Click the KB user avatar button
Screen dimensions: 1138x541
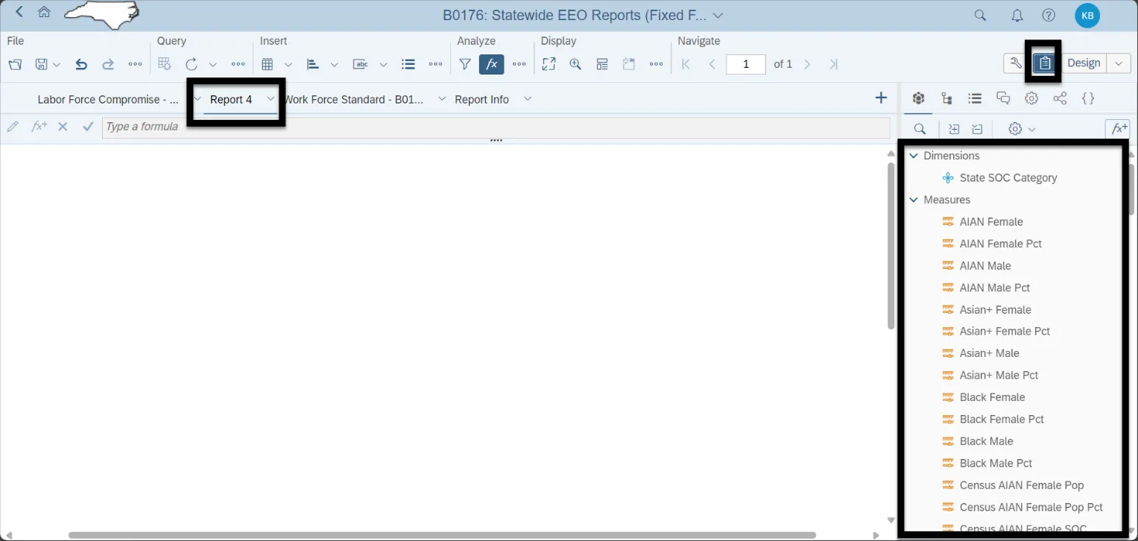[x=1087, y=15]
